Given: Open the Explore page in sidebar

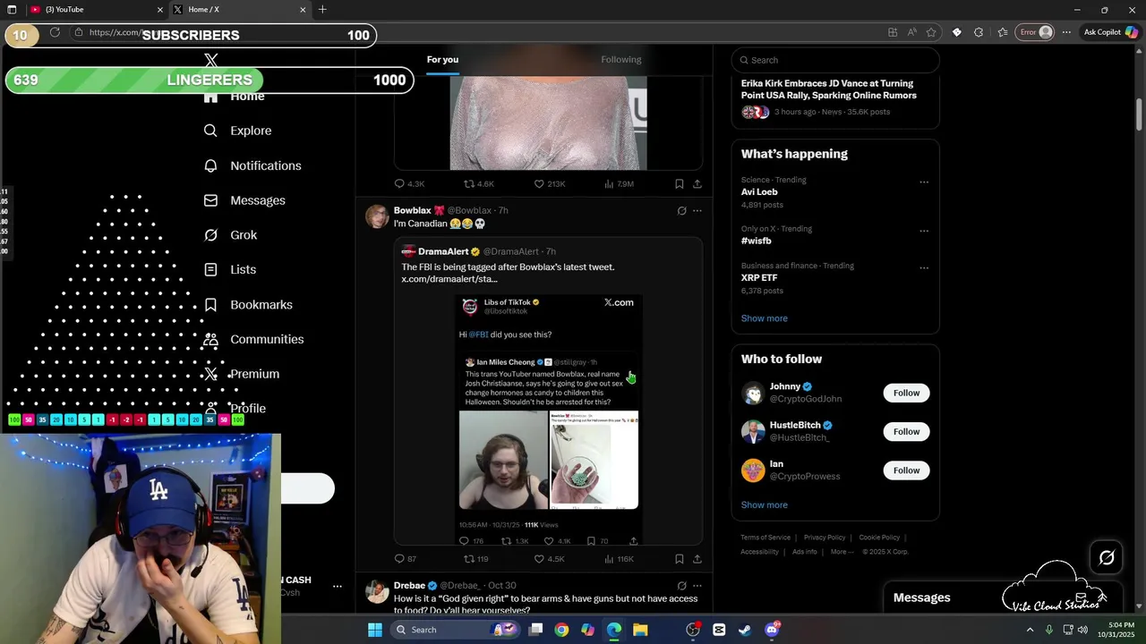Looking at the screenshot, I should 237,131.
